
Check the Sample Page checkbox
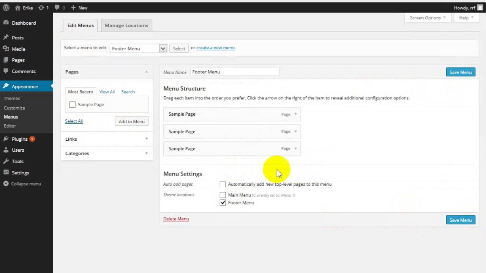click(72, 105)
